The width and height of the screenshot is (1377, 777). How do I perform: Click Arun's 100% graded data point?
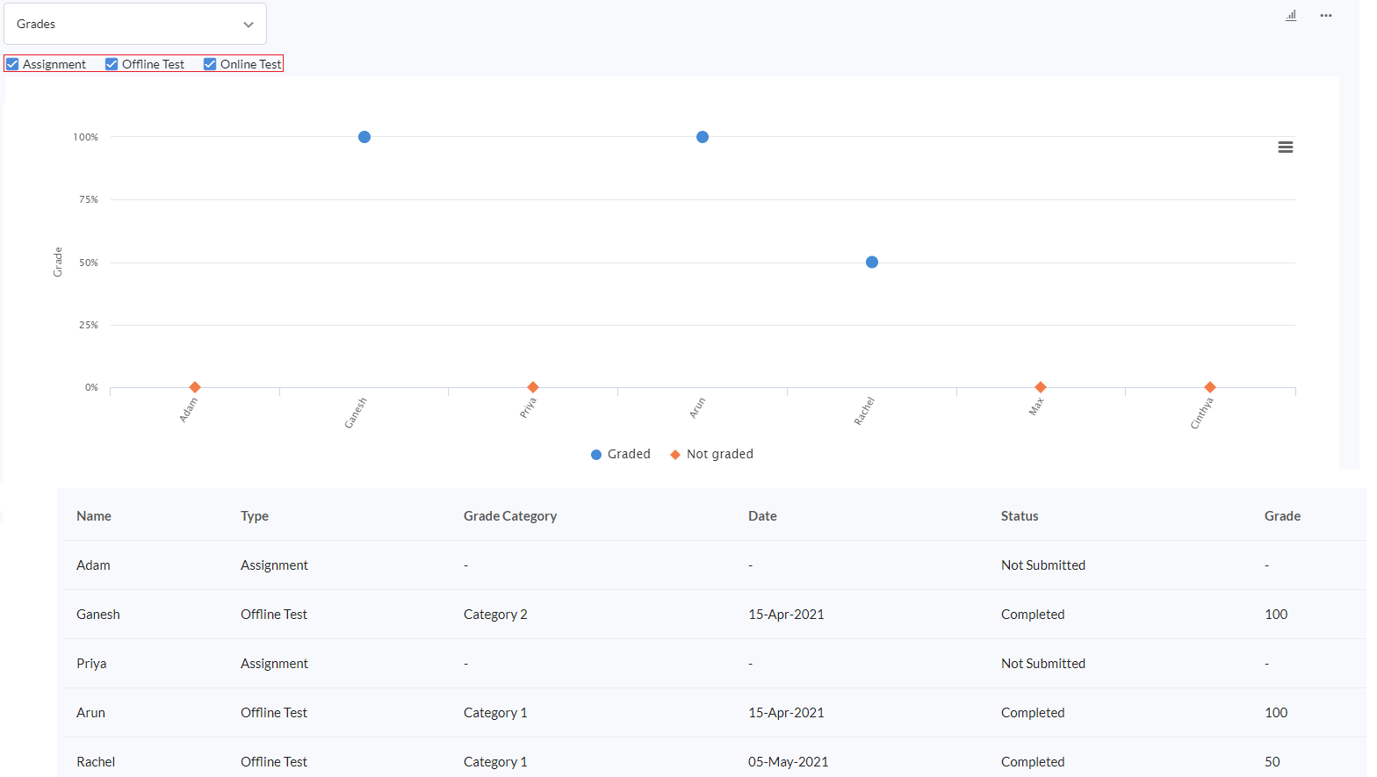click(x=703, y=137)
